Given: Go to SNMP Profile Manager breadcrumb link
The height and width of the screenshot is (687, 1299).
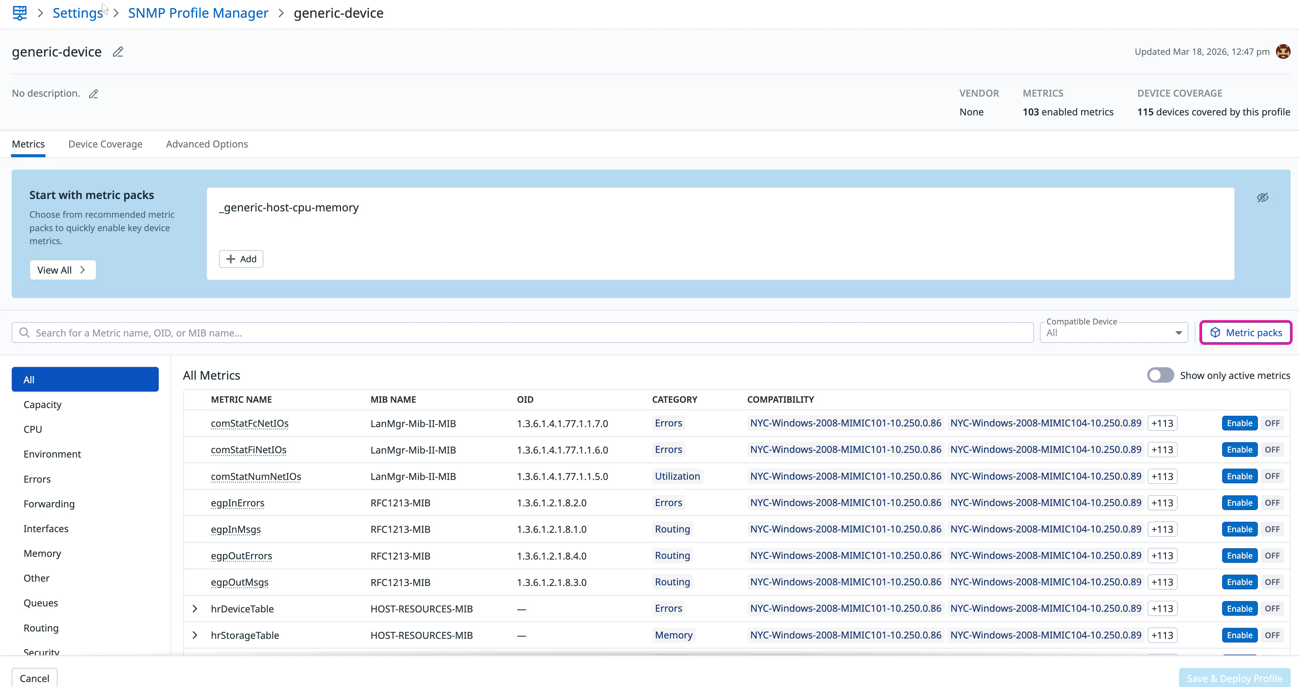Looking at the screenshot, I should click(x=198, y=13).
